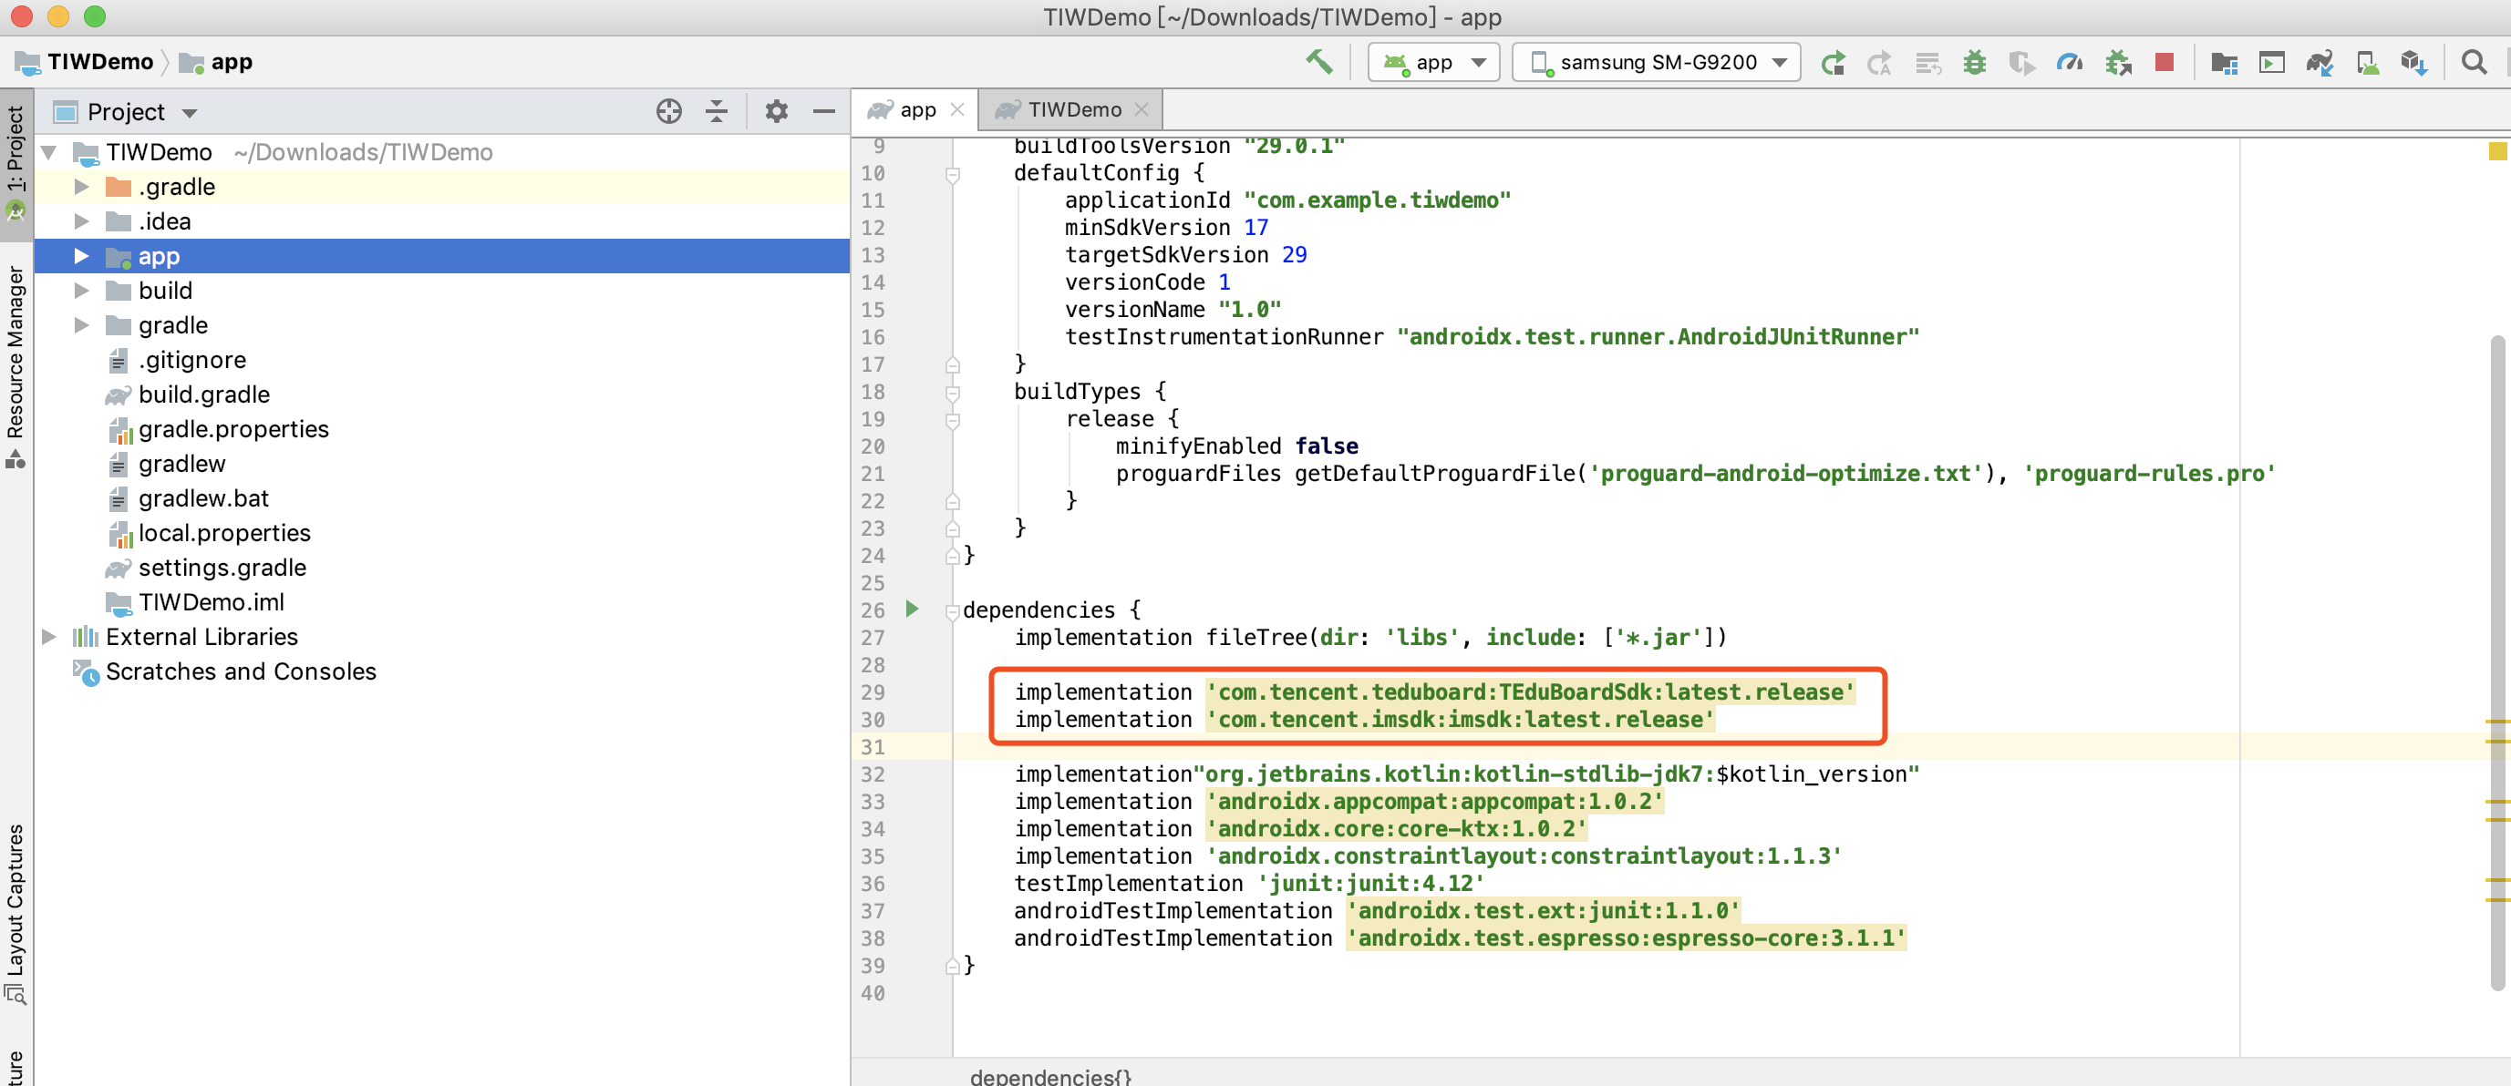Viewport: 2511px width, 1086px height.
Task: Select the .gitignore file
Action: [192, 361]
